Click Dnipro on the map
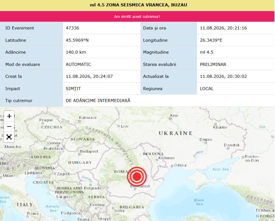275x221 pixels. pos(206,140)
